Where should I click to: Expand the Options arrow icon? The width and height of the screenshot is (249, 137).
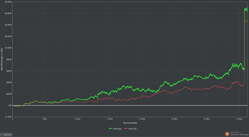point(1,135)
